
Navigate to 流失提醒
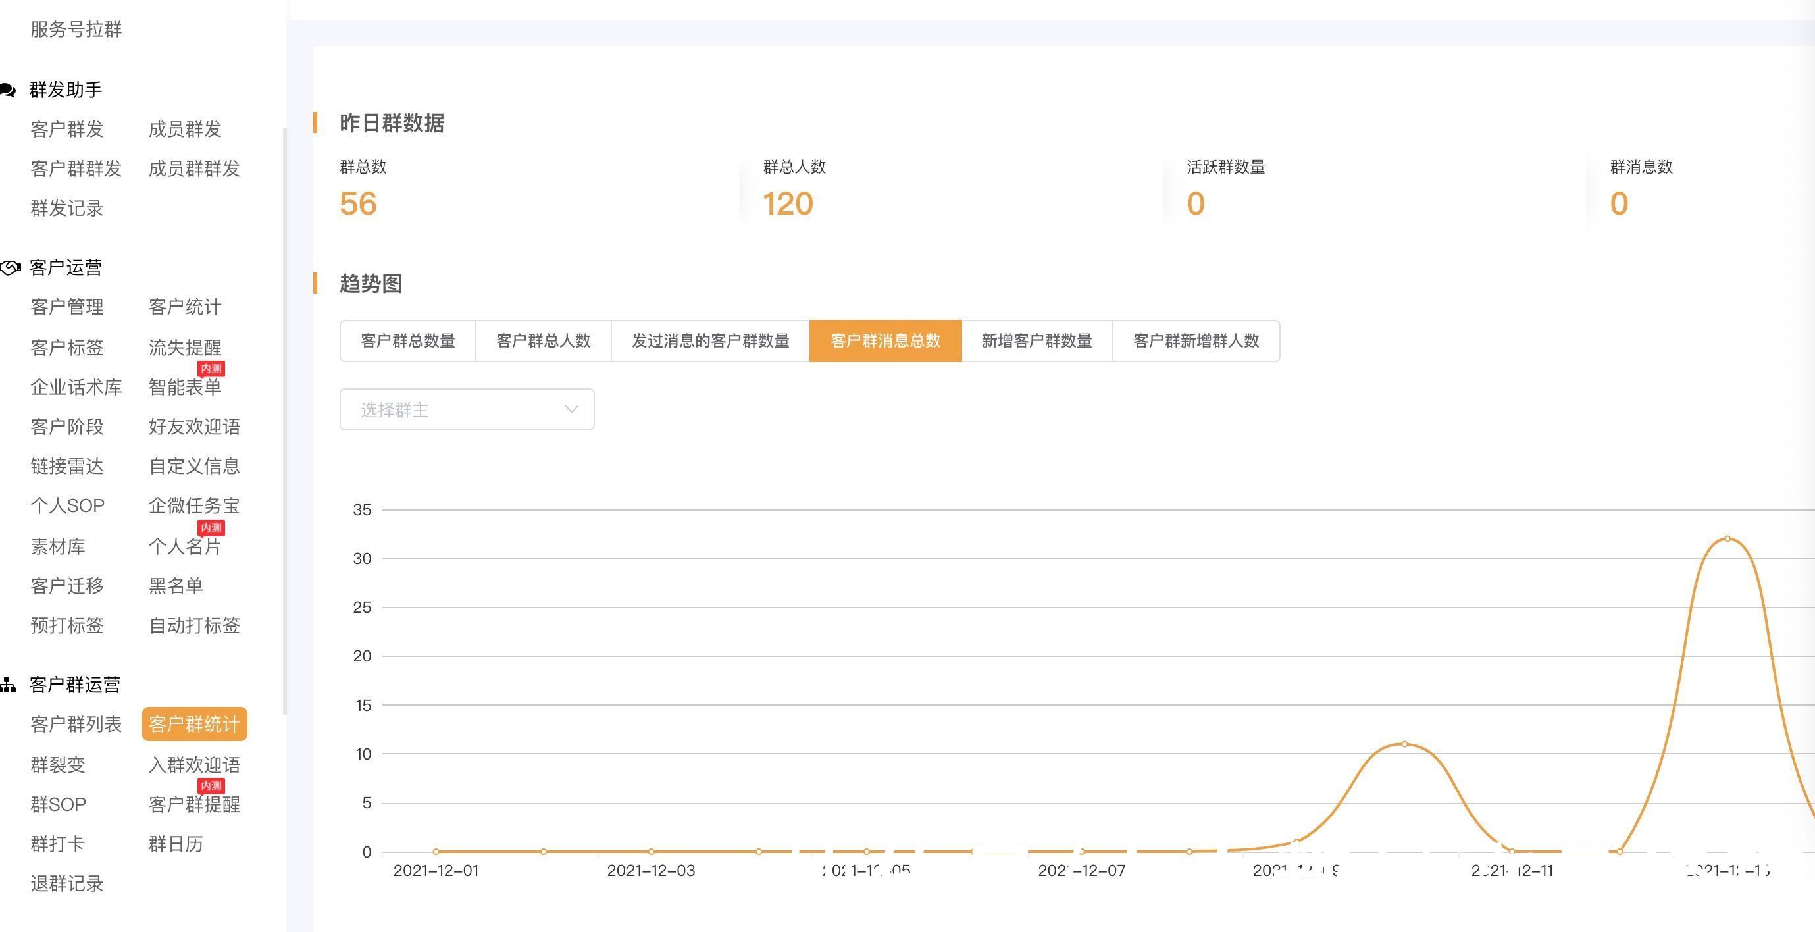click(x=186, y=348)
